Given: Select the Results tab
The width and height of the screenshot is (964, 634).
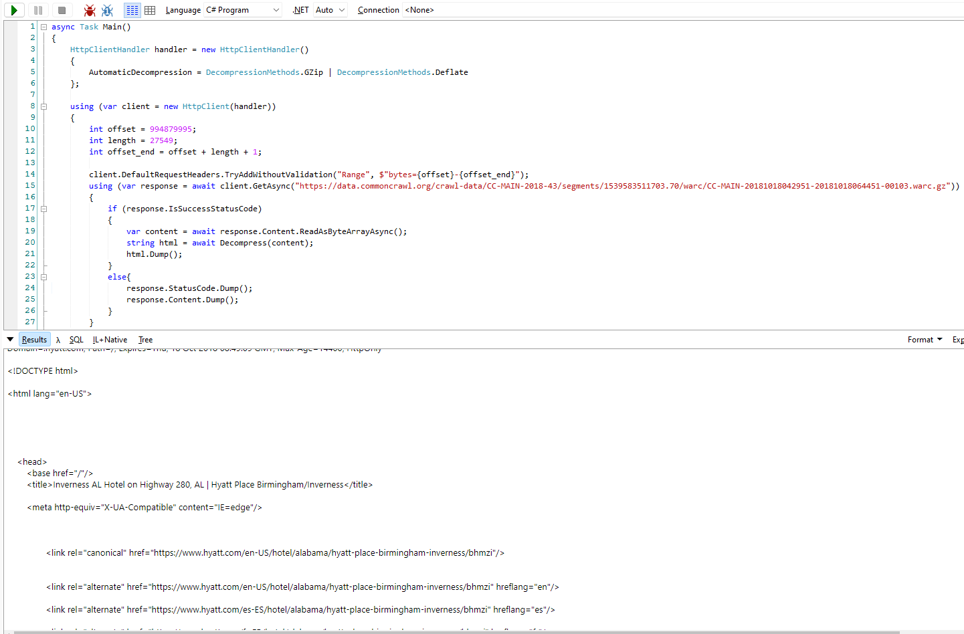Looking at the screenshot, I should (x=35, y=340).
